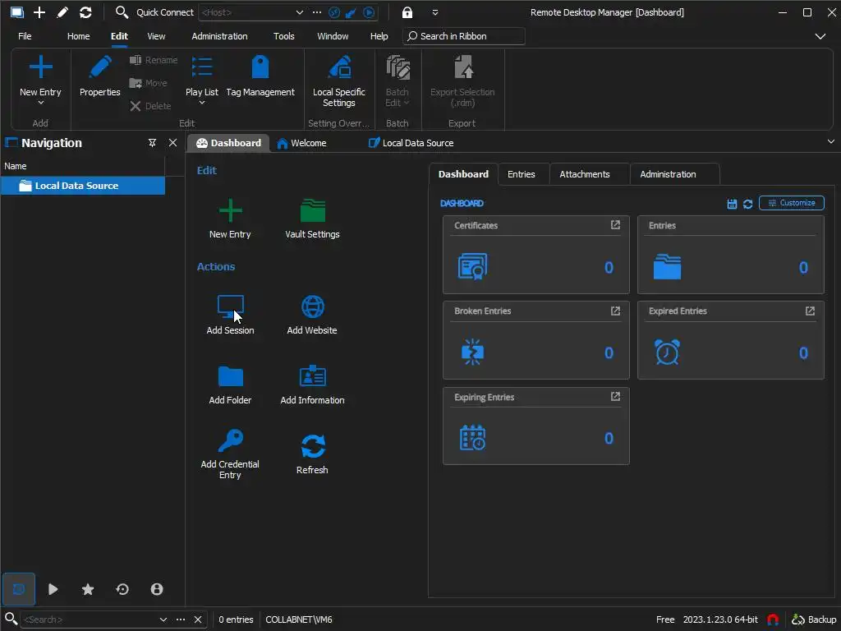
Task: Click green New Entry plus in Edit section
Action: [x=230, y=210]
